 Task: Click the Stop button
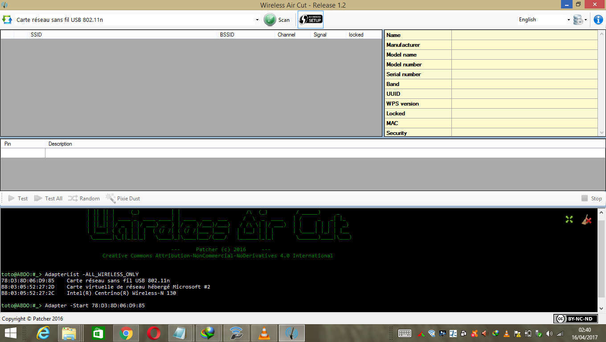coord(591,198)
